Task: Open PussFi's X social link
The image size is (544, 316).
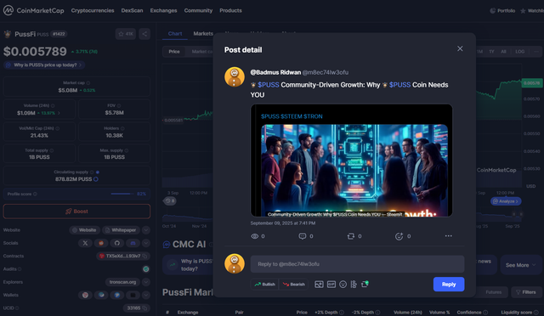Action: click(x=85, y=243)
